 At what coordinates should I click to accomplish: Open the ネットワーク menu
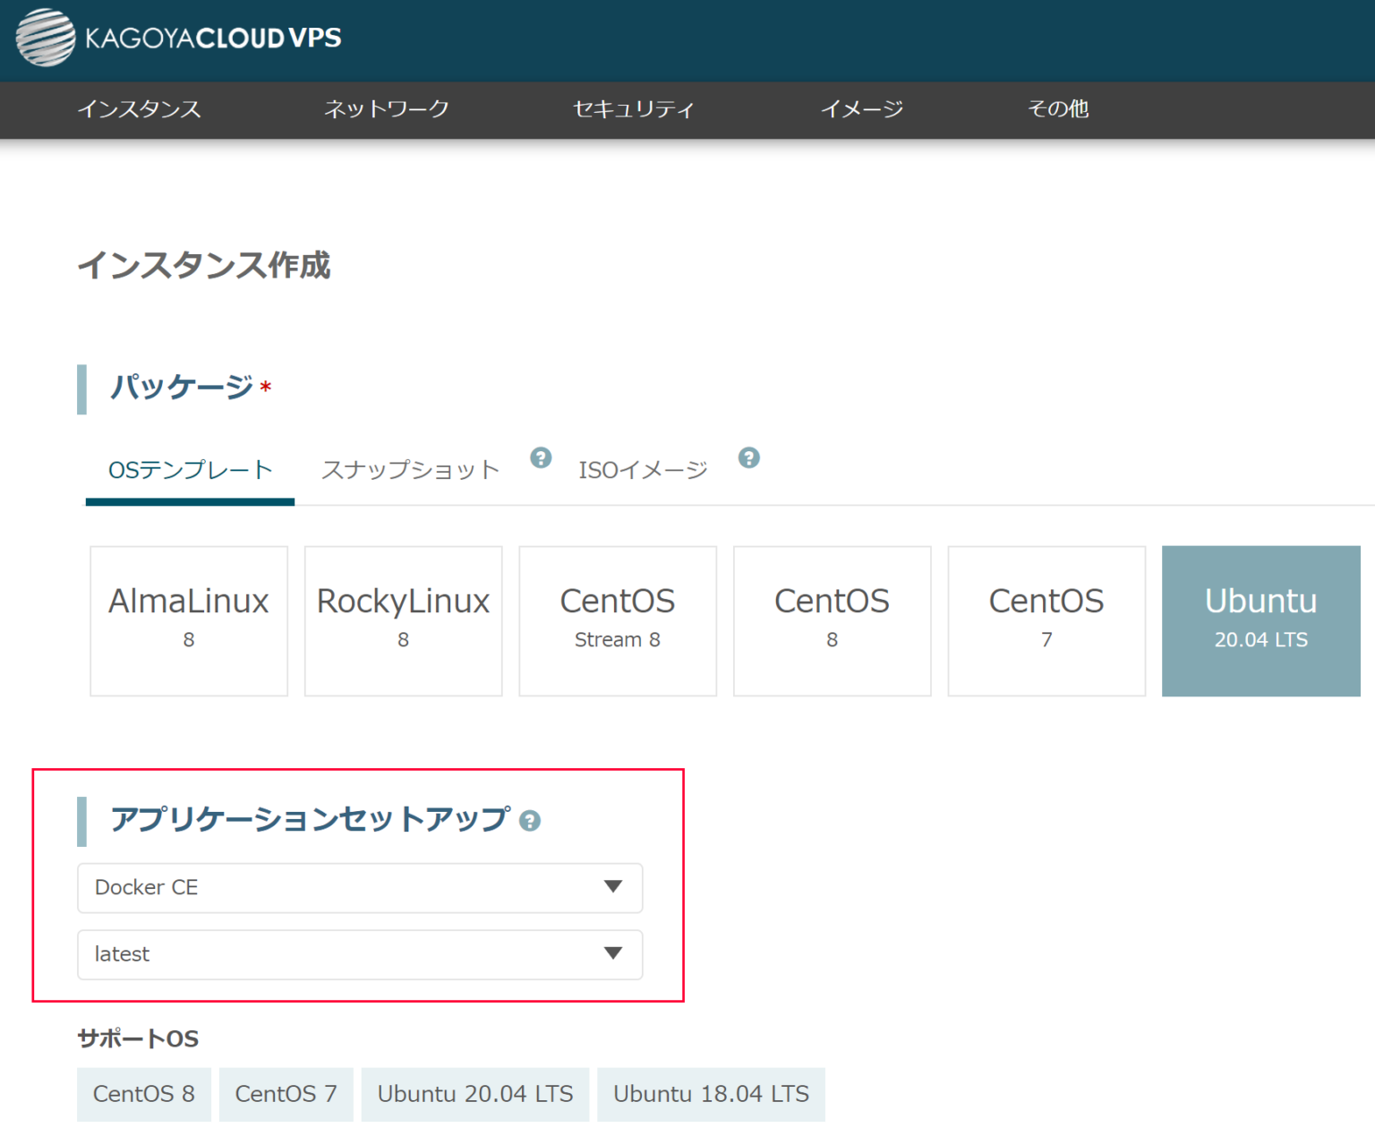click(x=387, y=109)
